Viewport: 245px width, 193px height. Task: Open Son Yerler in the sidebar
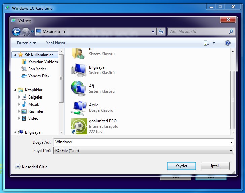(37, 69)
